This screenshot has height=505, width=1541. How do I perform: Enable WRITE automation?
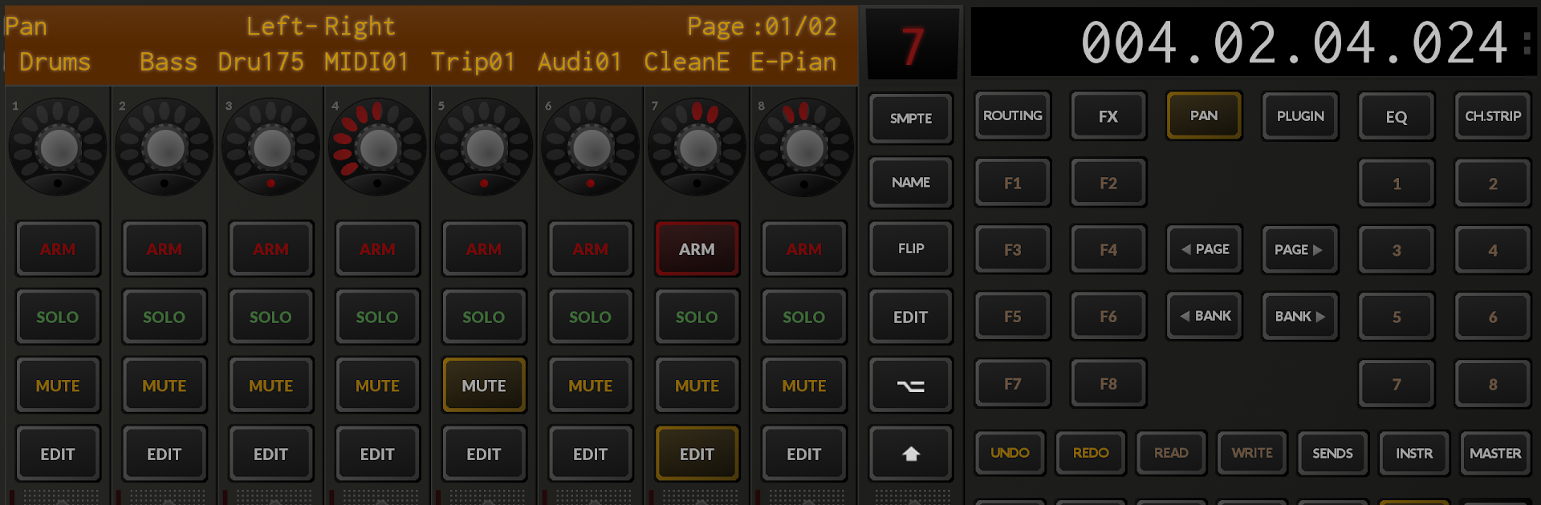pyautogui.click(x=1252, y=453)
